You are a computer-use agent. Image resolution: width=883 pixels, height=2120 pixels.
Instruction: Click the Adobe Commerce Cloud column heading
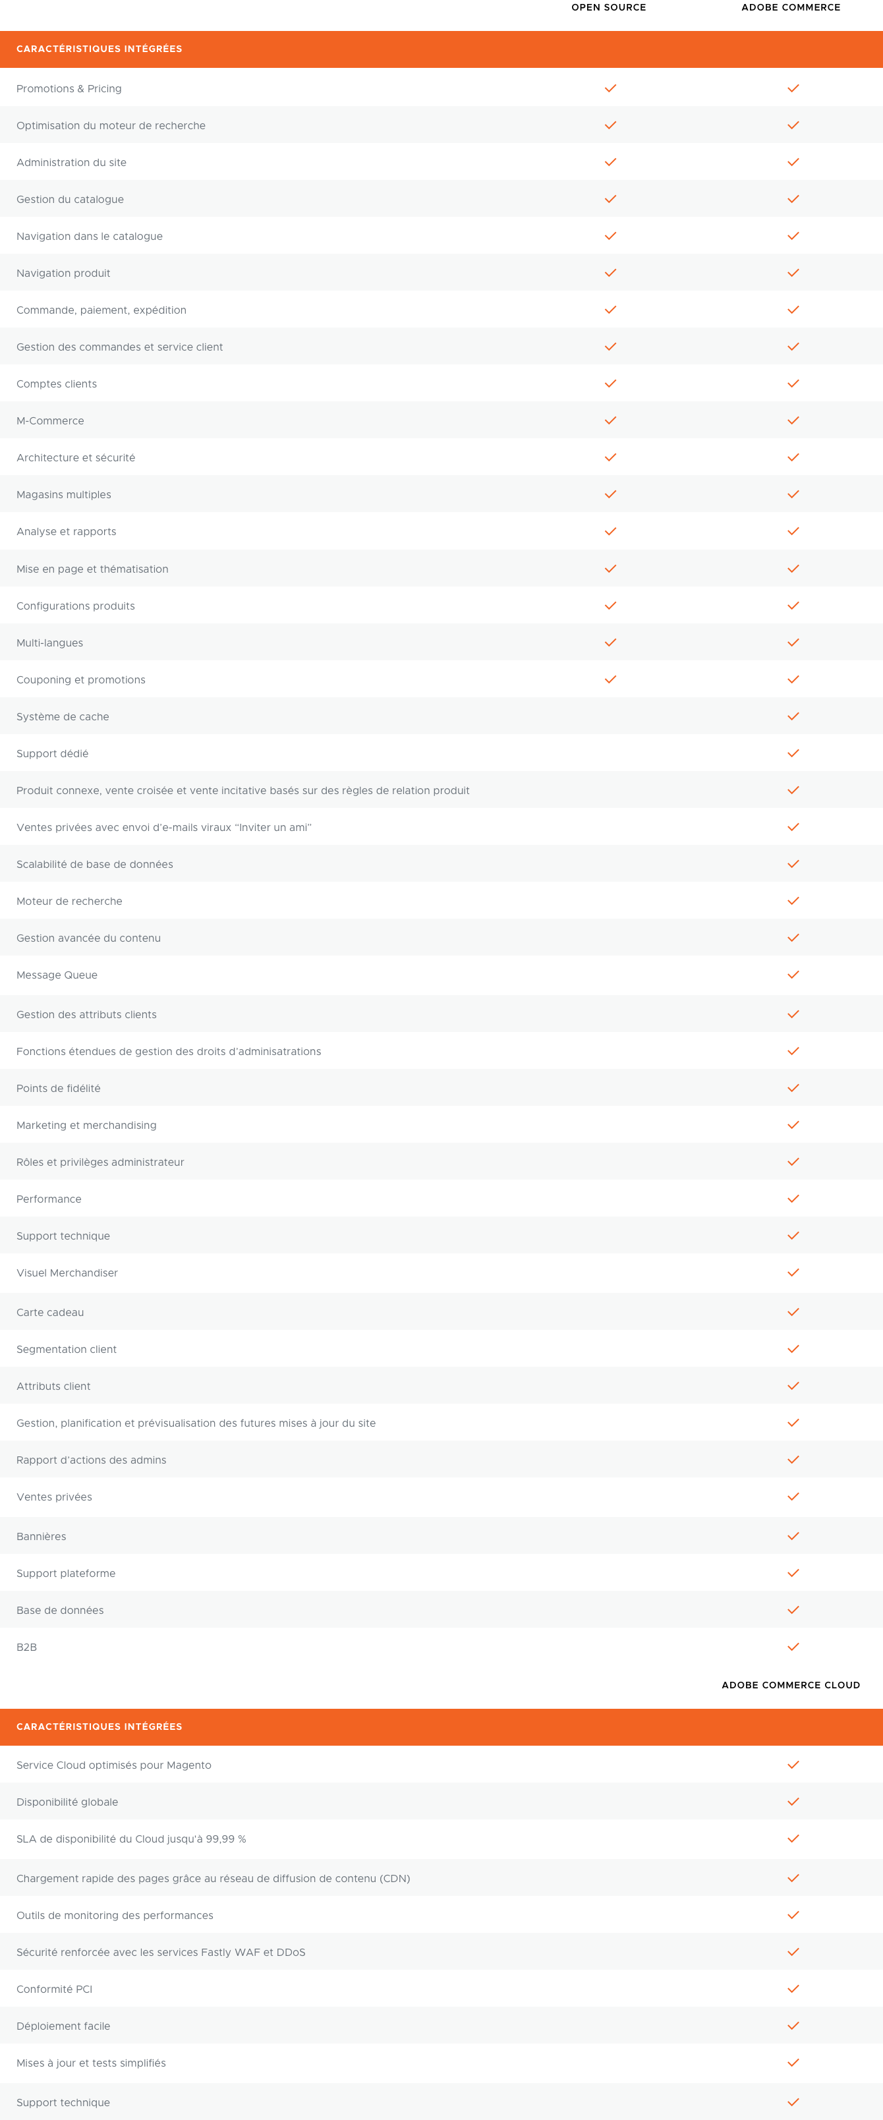pyautogui.click(x=790, y=1684)
